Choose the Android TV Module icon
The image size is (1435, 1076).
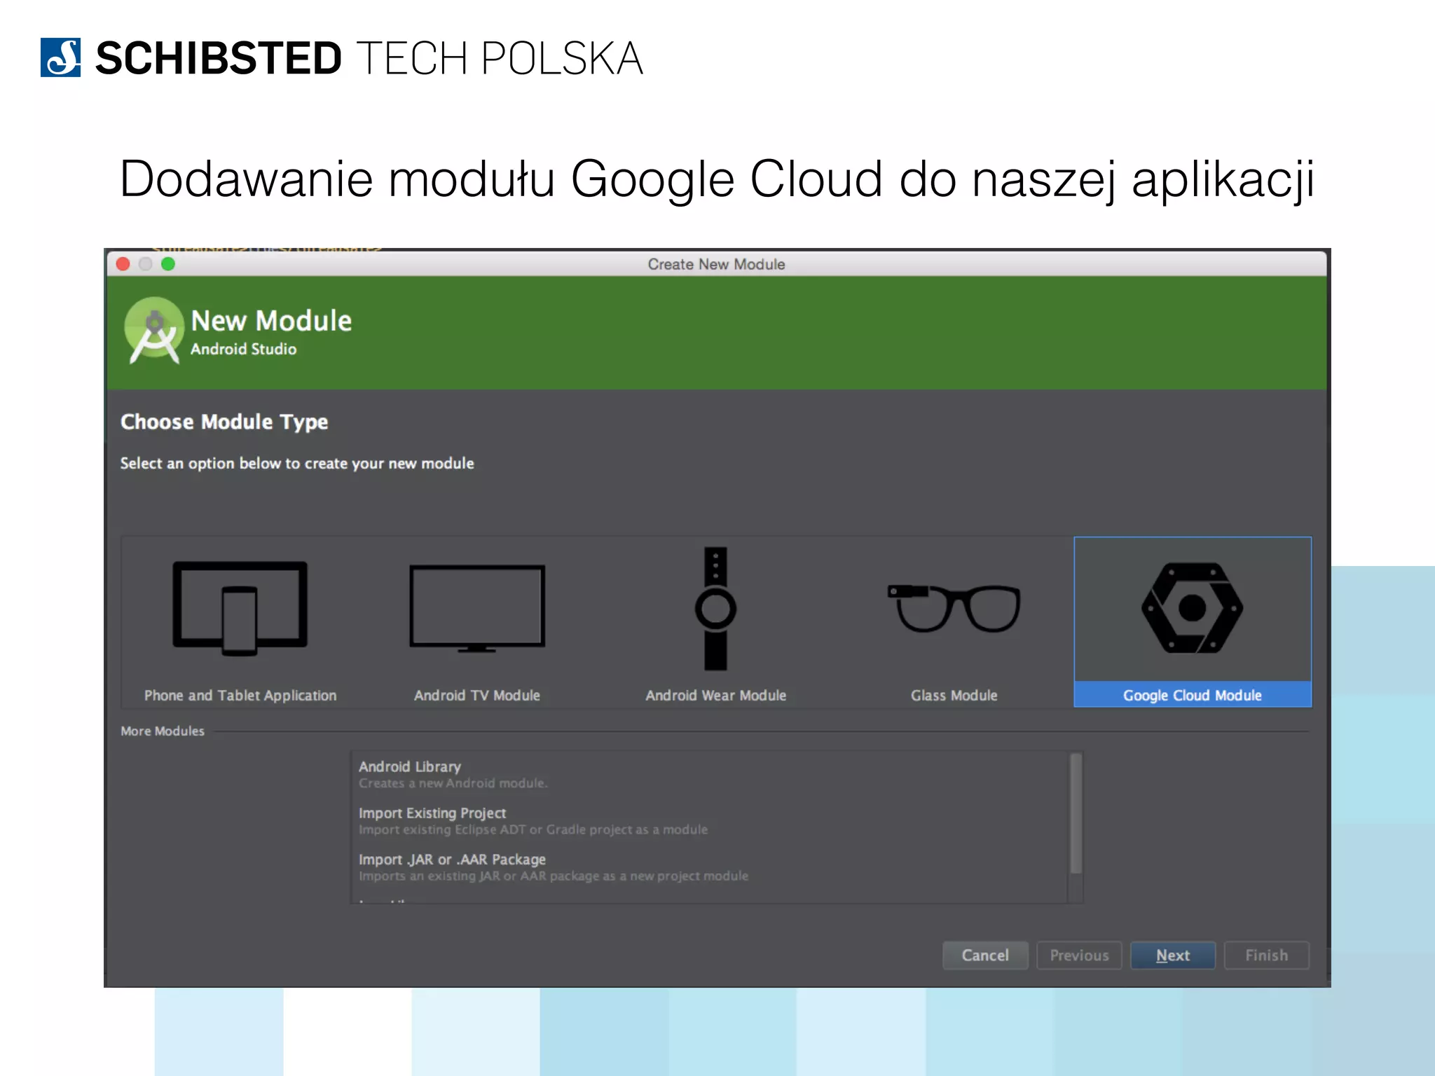point(477,608)
